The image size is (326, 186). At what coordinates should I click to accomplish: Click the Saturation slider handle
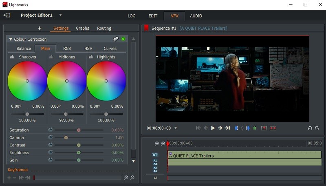pyautogui.click(x=79, y=130)
